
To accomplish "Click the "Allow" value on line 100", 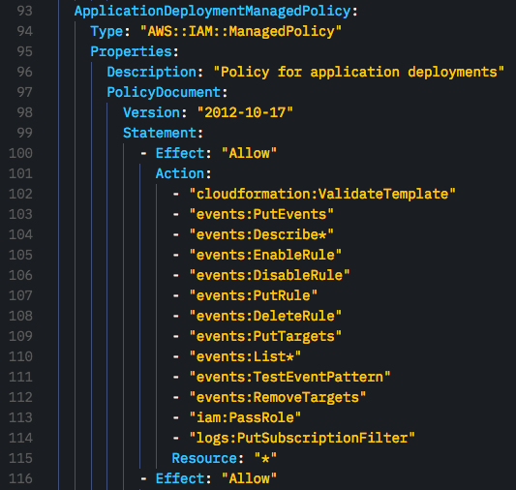I will tap(249, 153).
